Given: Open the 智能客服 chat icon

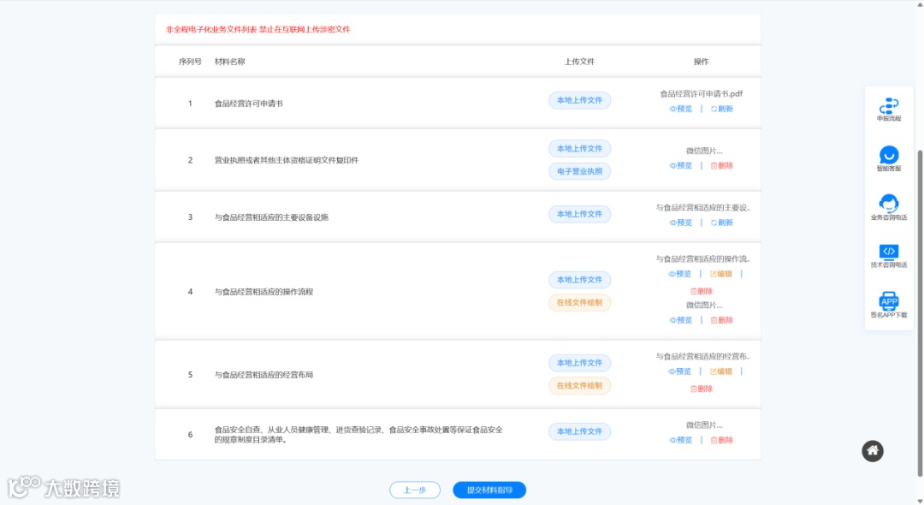Looking at the screenshot, I should pyautogui.click(x=889, y=158).
